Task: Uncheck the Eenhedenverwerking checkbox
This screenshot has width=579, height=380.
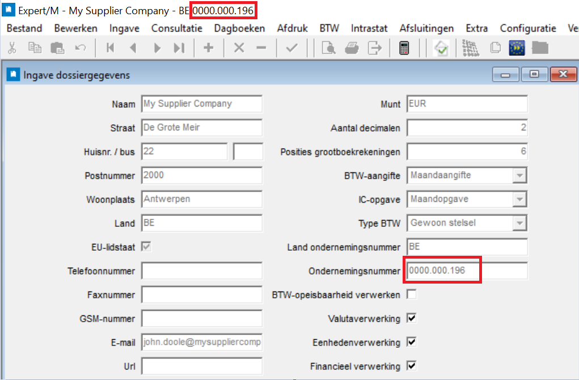Action: pyautogui.click(x=412, y=342)
